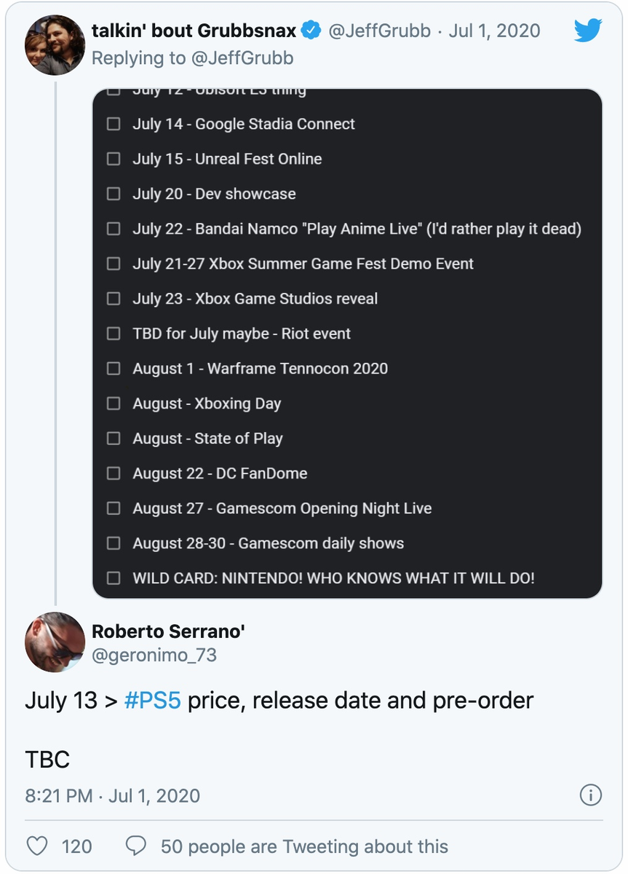The width and height of the screenshot is (628, 874).
Task: Open Roberto Serrano's profile avatar
Action: pyautogui.click(x=55, y=642)
